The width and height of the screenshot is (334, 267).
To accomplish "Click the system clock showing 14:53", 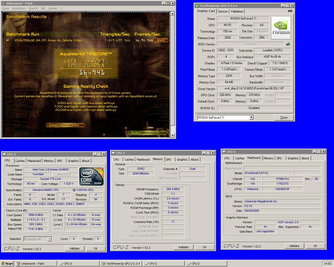I will click(327, 264).
